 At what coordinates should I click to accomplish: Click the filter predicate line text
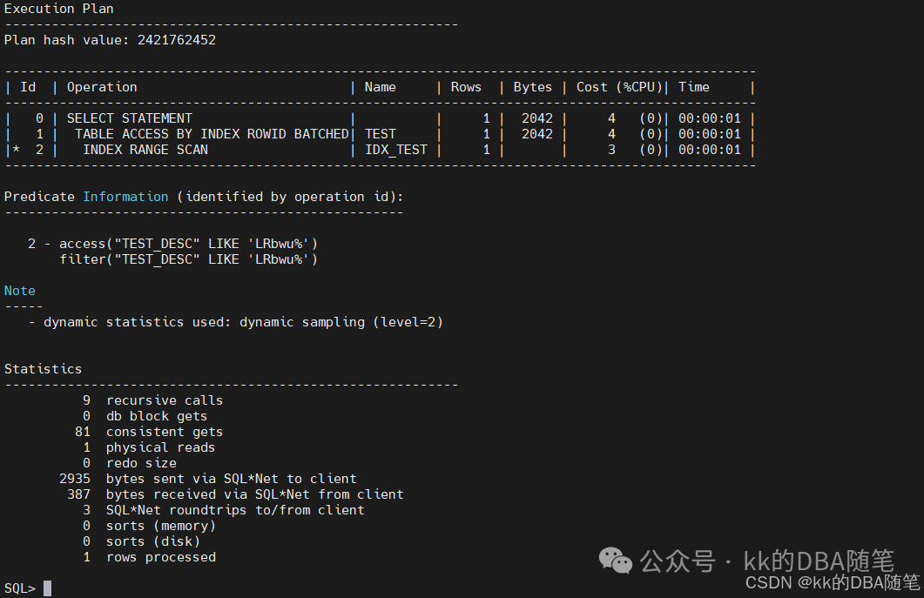(x=188, y=259)
